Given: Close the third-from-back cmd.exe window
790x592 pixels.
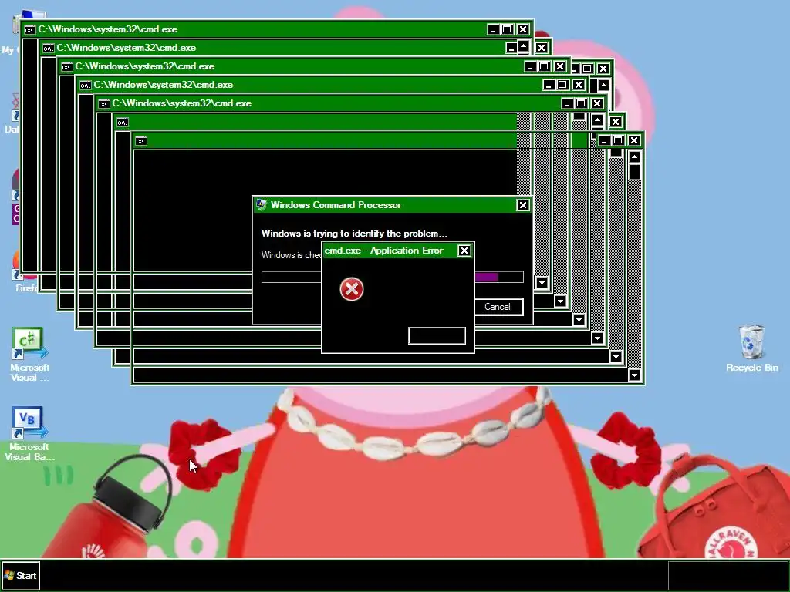Looking at the screenshot, I should point(560,66).
